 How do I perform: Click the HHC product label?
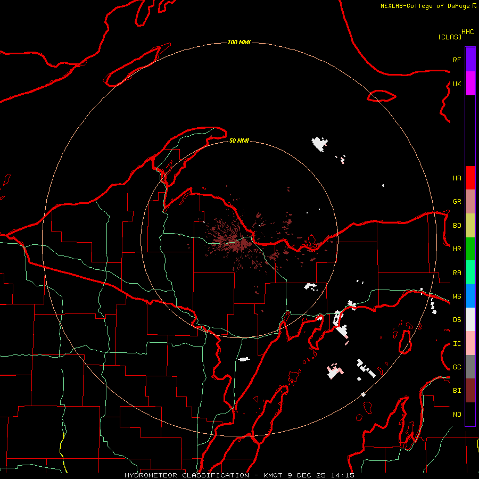467,32
